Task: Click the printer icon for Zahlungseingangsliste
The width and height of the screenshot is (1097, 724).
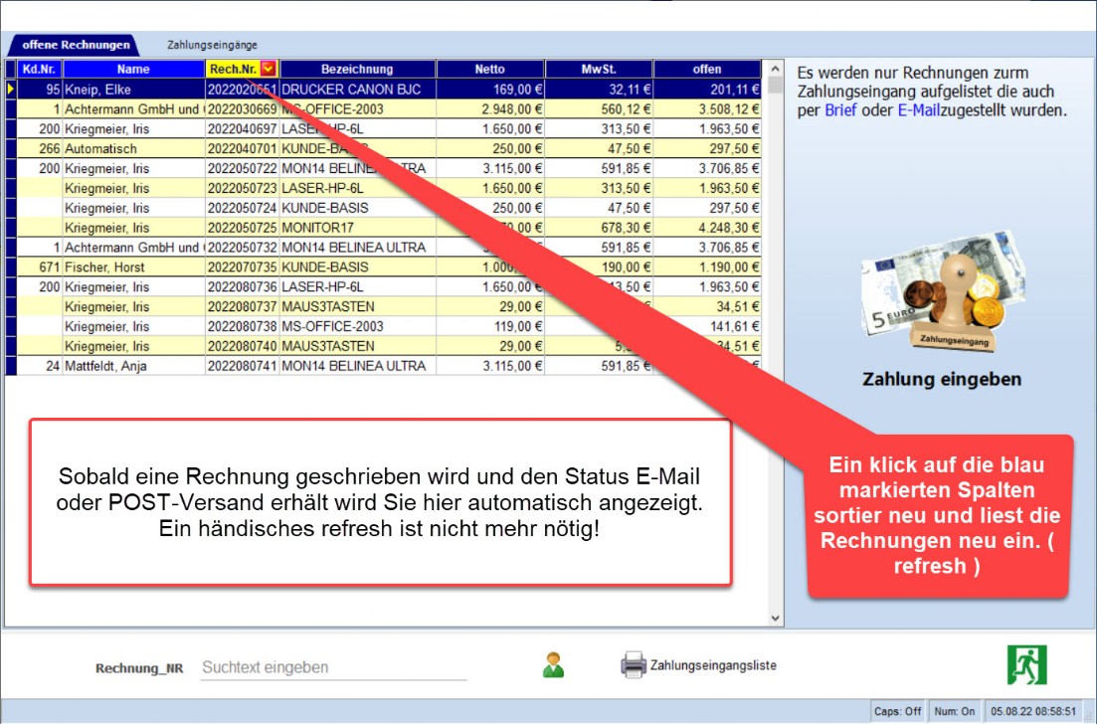Action: tap(633, 665)
